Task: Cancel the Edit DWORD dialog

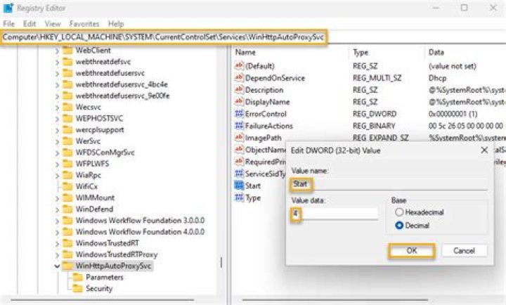Action: click(x=464, y=251)
